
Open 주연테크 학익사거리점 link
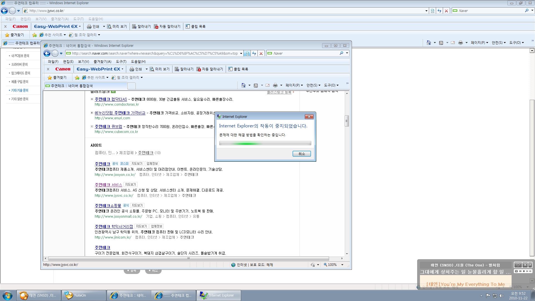[114, 227]
